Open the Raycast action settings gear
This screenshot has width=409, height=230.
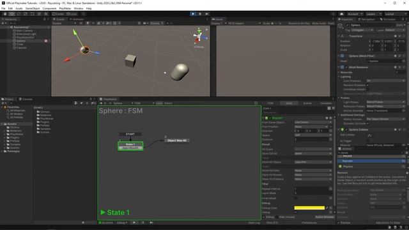point(330,118)
